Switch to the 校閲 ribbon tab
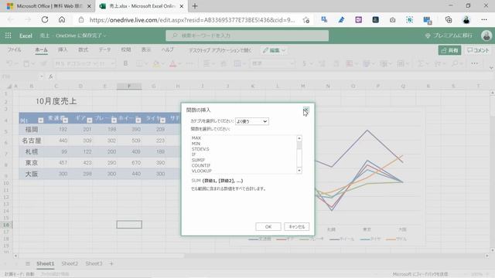This screenshot has height=278, width=495. coord(125,49)
